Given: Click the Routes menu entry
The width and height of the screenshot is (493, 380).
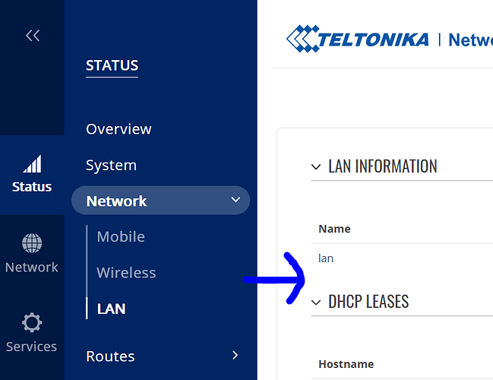Looking at the screenshot, I should pos(110,356).
